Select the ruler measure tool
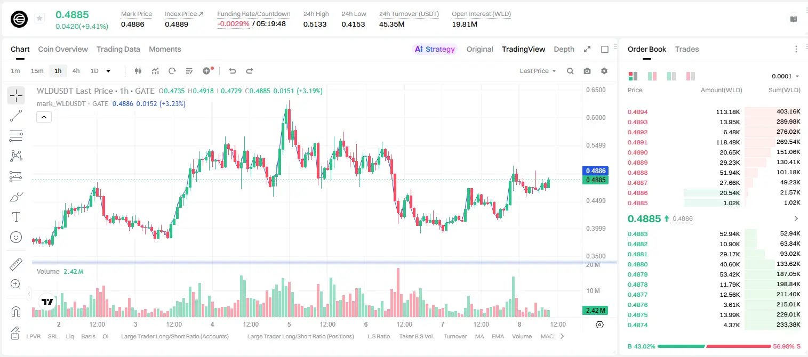This screenshot has height=357, width=808. [16, 264]
